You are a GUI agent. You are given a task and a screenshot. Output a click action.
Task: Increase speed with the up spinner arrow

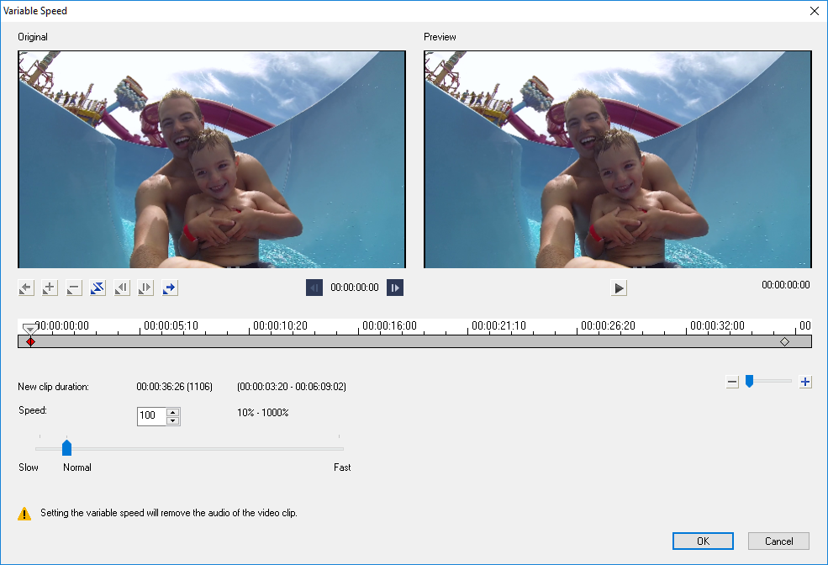tap(172, 412)
